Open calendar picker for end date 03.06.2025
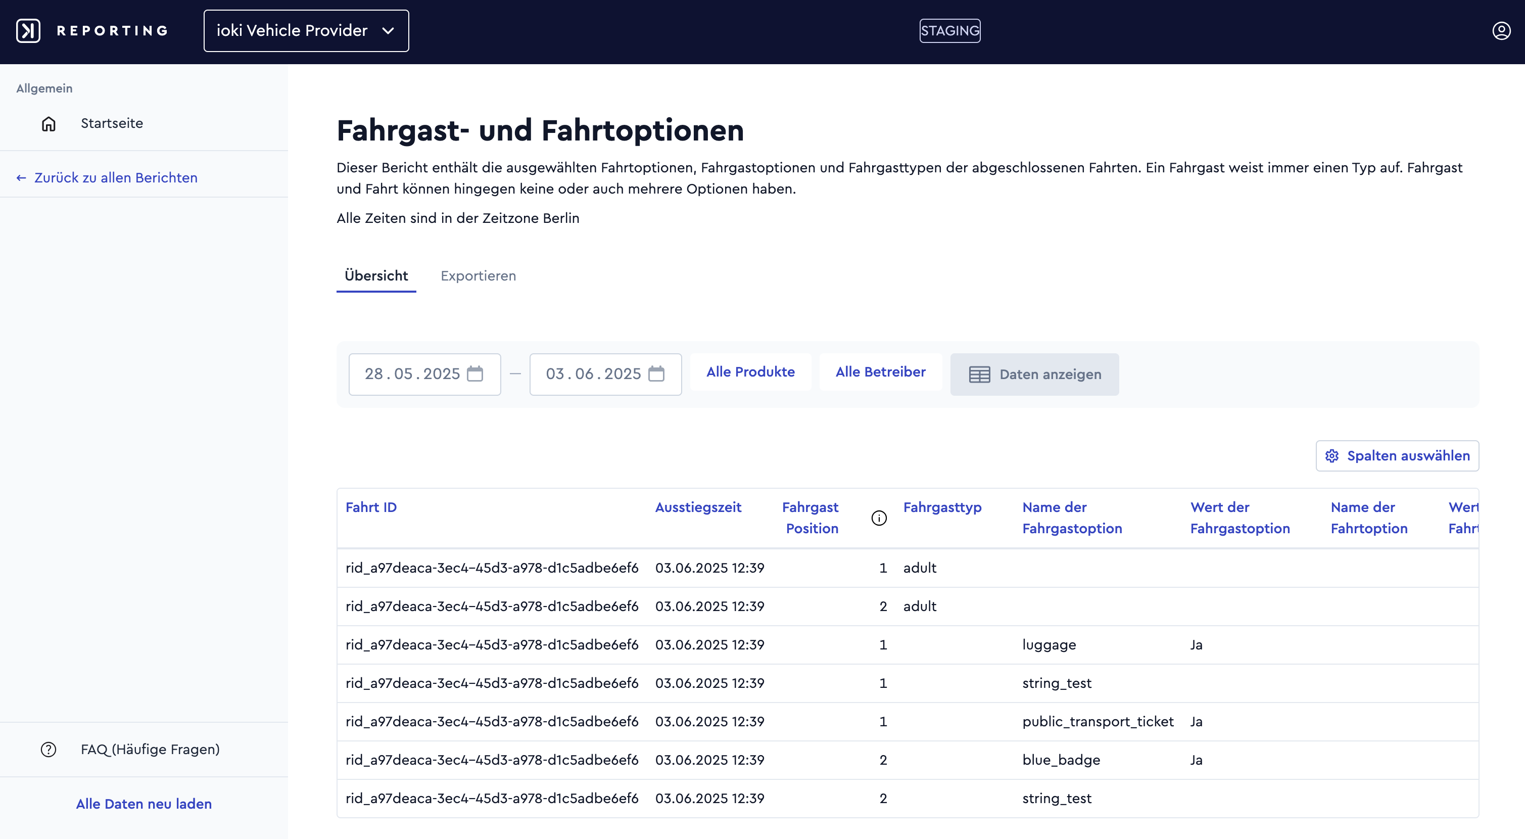 click(656, 374)
